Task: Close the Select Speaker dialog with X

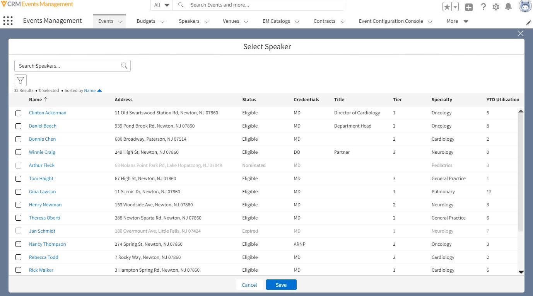Action: coord(521,33)
